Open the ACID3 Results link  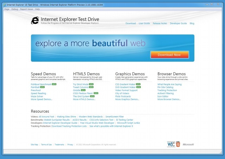pyautogui.click(x=79, y=120)
